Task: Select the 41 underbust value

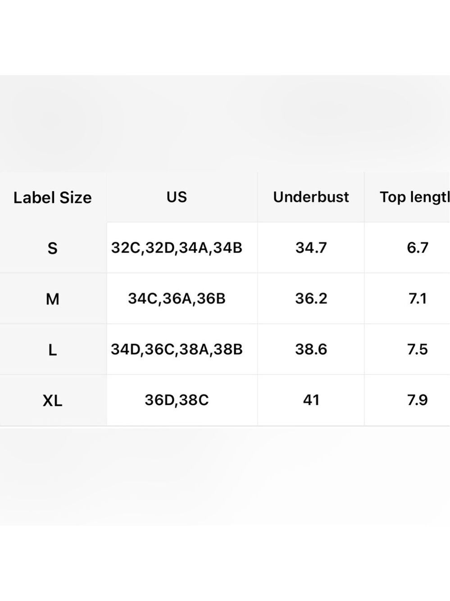Action: pyautogui.click(x=311, y=400)
